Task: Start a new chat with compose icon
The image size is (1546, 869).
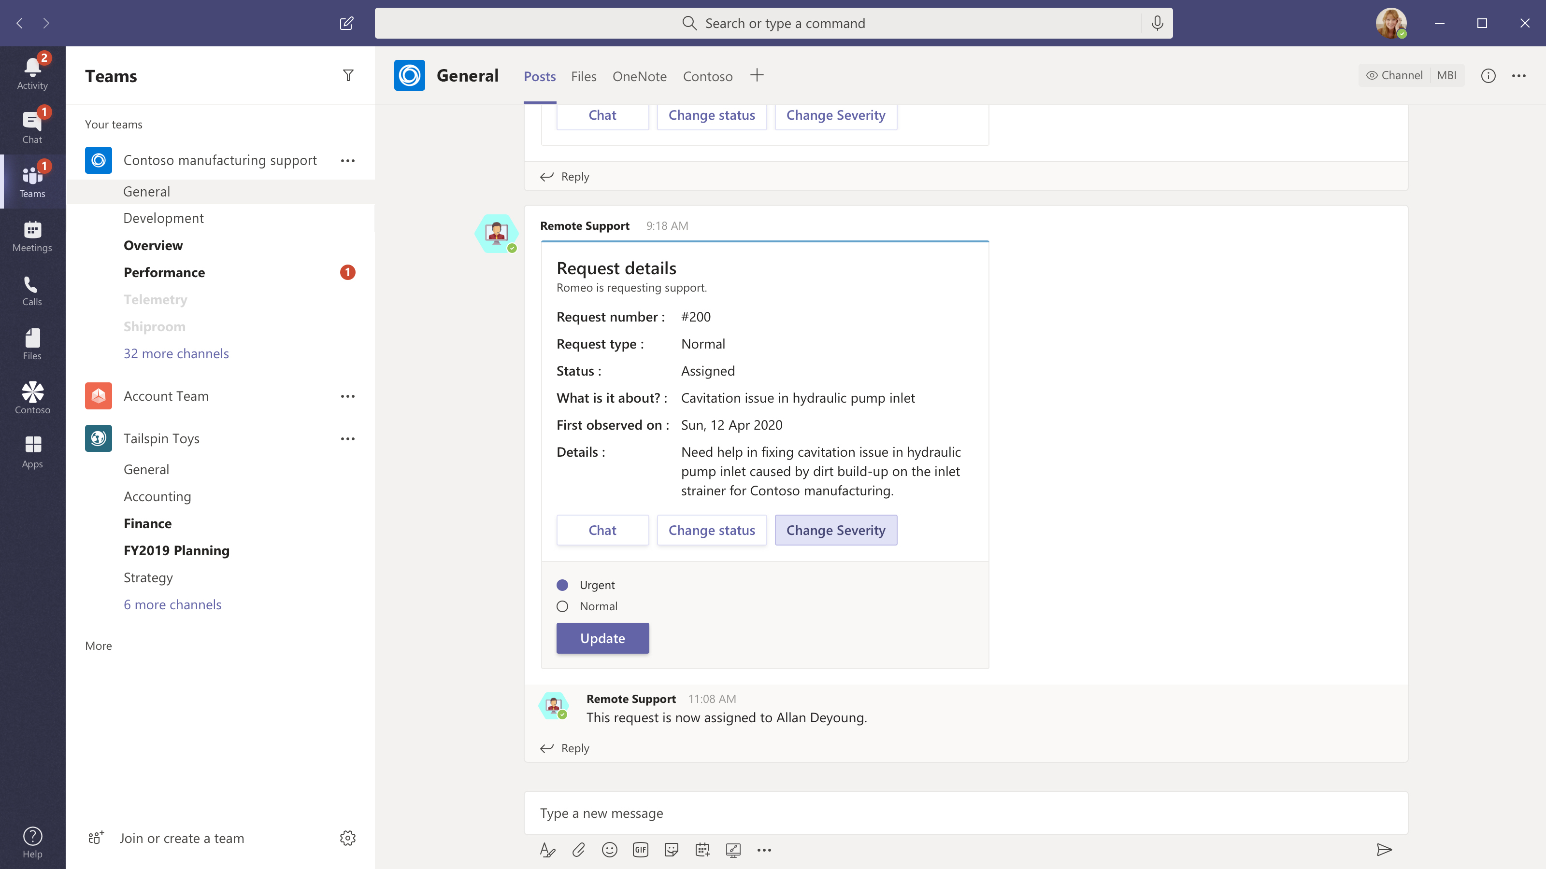Action: 346,23
